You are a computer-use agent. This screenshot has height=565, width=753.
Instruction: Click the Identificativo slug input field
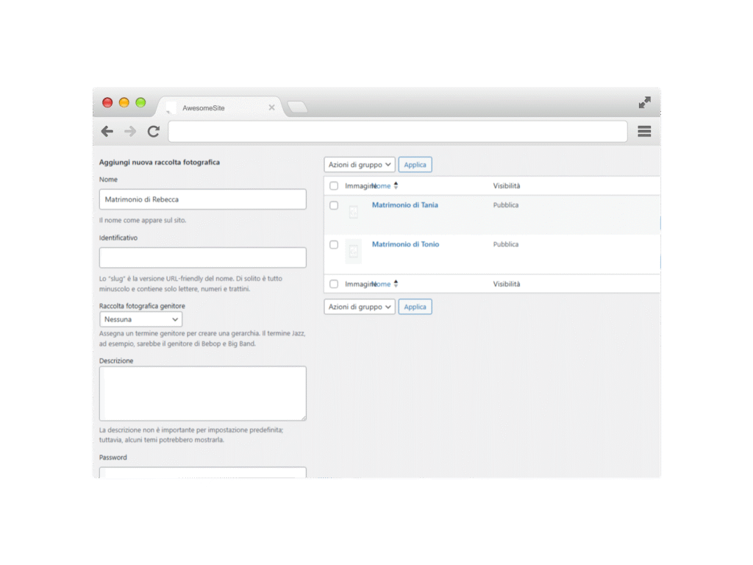(203, 257)
